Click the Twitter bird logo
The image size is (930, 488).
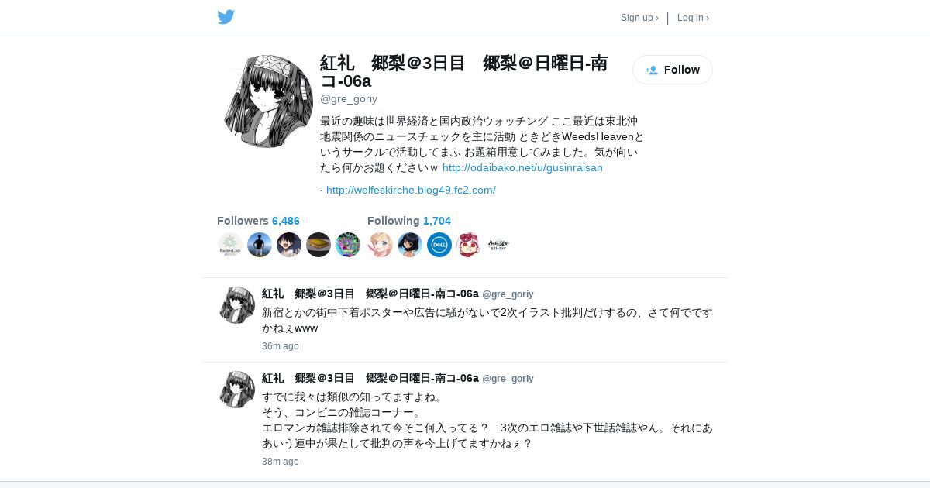click(226, 17)
